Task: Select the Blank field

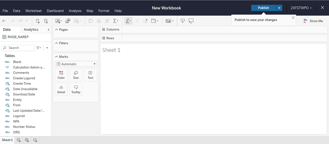Action: pos(17,62)
